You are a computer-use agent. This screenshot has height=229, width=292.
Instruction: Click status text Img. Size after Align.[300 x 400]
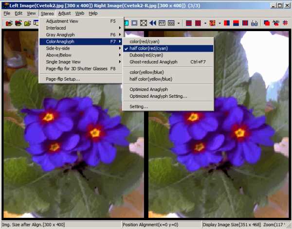[x=33, y=225]
